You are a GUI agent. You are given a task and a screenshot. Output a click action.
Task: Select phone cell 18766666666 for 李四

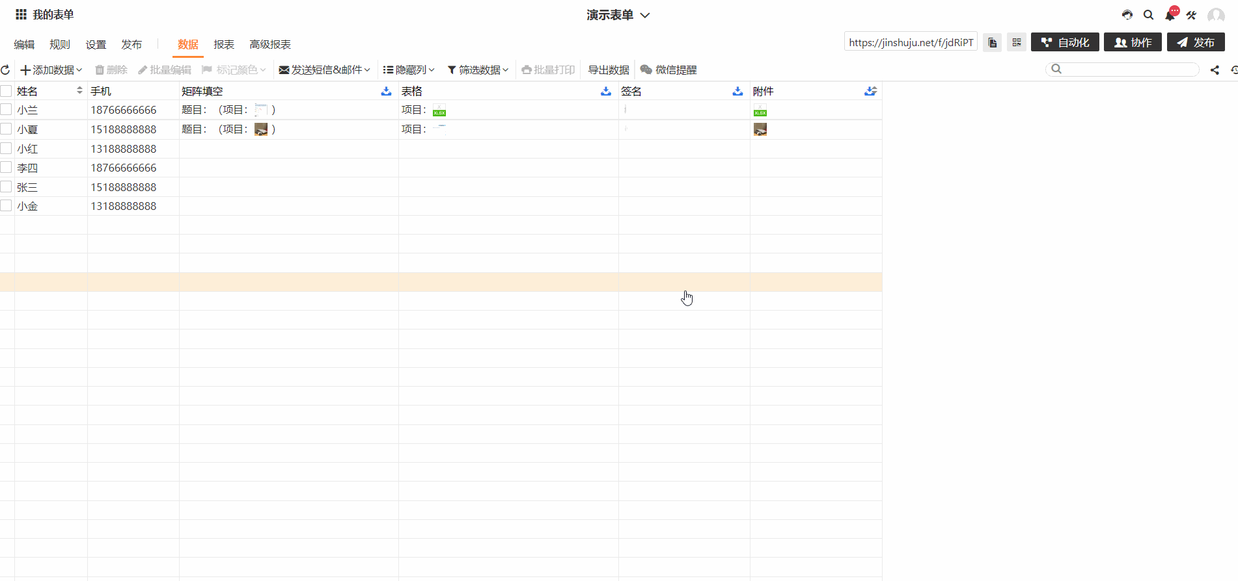click(133, 168)
